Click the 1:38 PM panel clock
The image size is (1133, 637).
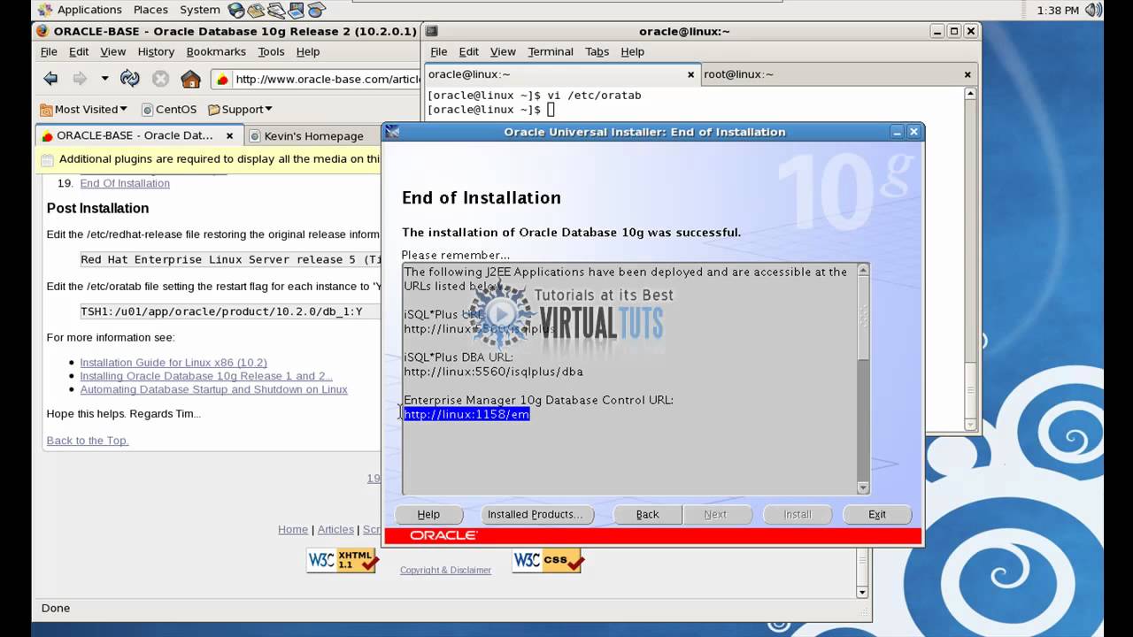tap(1057, 10)
